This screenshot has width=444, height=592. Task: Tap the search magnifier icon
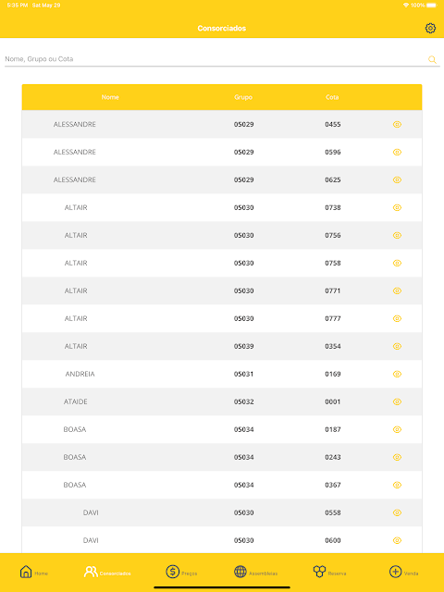click(432, 59)
